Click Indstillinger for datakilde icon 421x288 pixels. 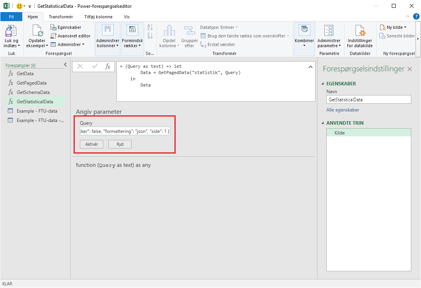tap(359, 31)
